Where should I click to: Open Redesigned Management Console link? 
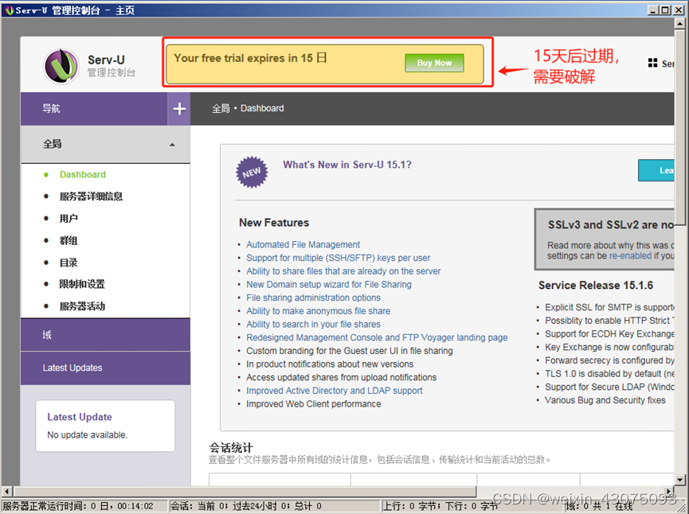(377, 337)
